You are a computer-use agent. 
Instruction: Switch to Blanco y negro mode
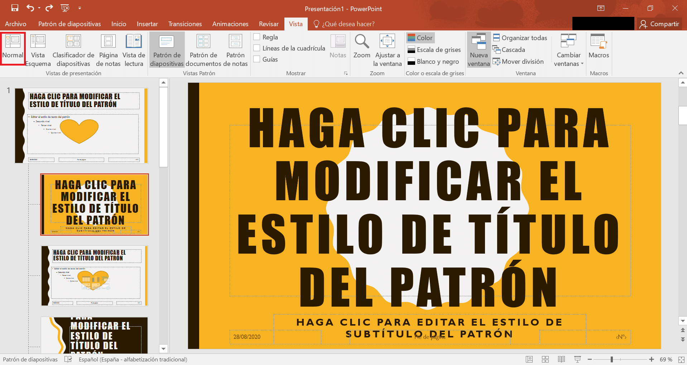click(x=433, y=62)
